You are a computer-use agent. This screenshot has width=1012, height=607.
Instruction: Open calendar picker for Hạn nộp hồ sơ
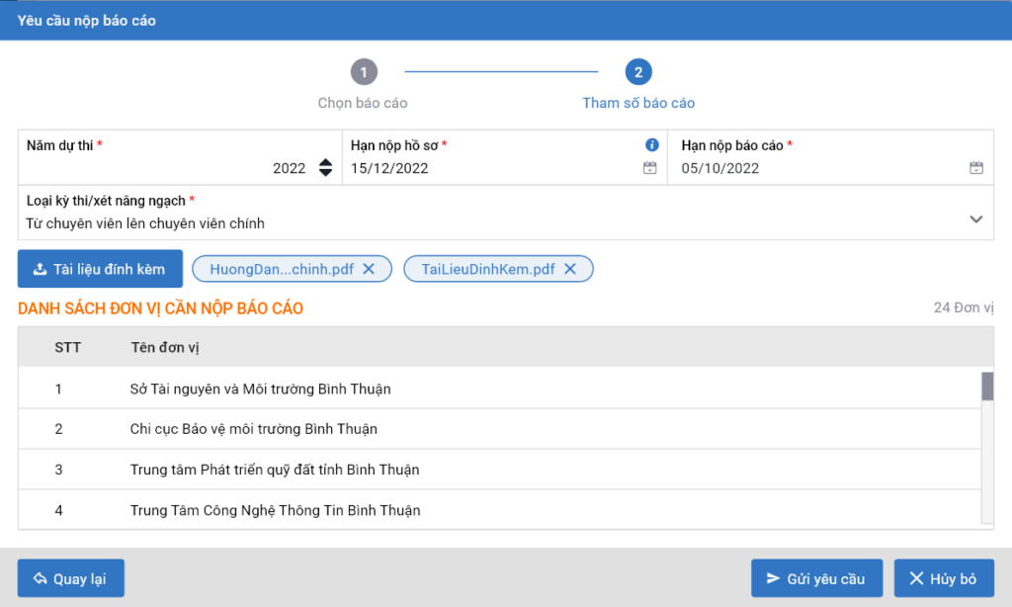click(x=649, y=168)
